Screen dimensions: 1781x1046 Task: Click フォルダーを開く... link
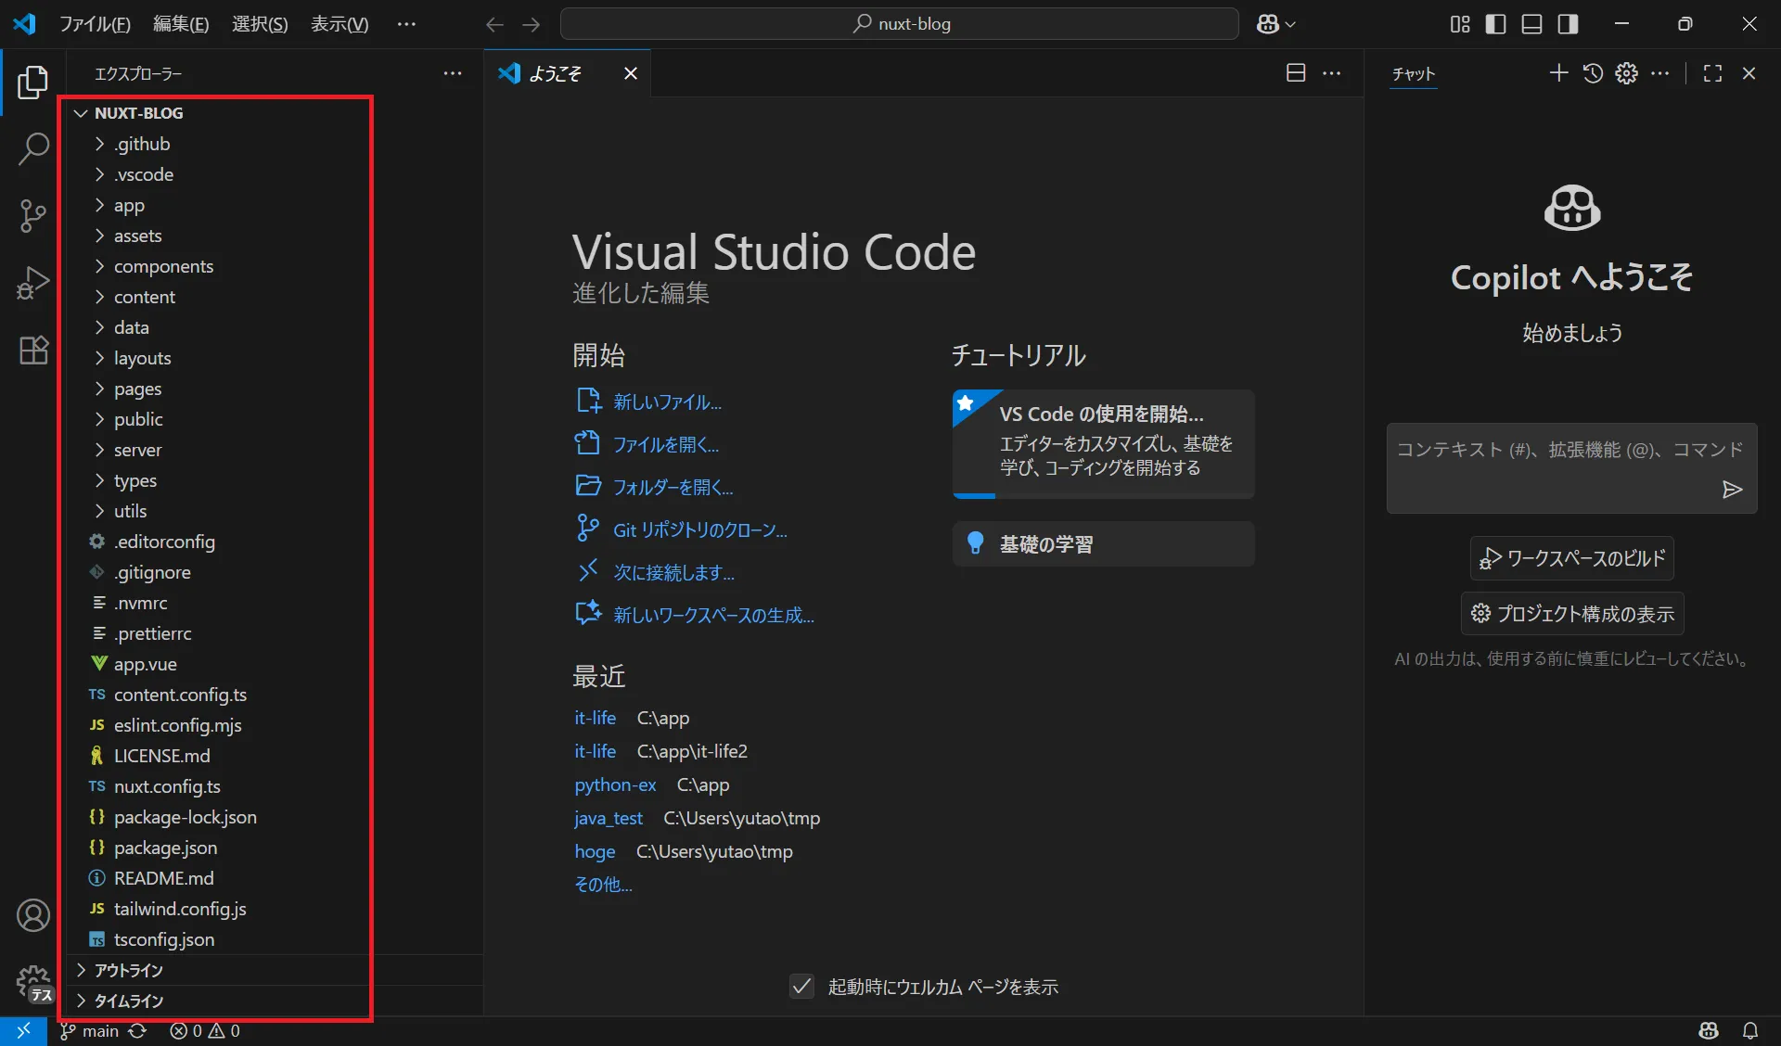coord(673,488)
